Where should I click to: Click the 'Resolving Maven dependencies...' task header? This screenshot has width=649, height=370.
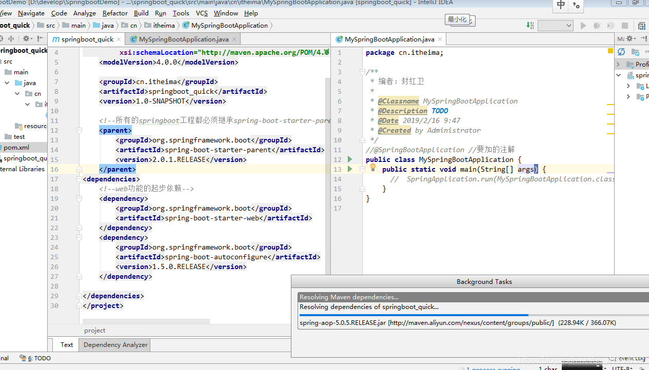[473, 297]
